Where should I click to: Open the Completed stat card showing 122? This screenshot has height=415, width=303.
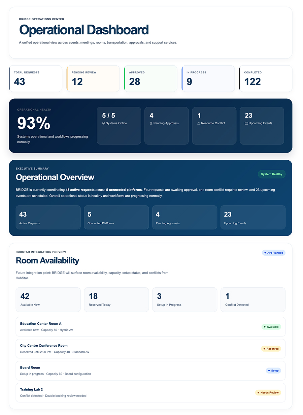[266, 78]
